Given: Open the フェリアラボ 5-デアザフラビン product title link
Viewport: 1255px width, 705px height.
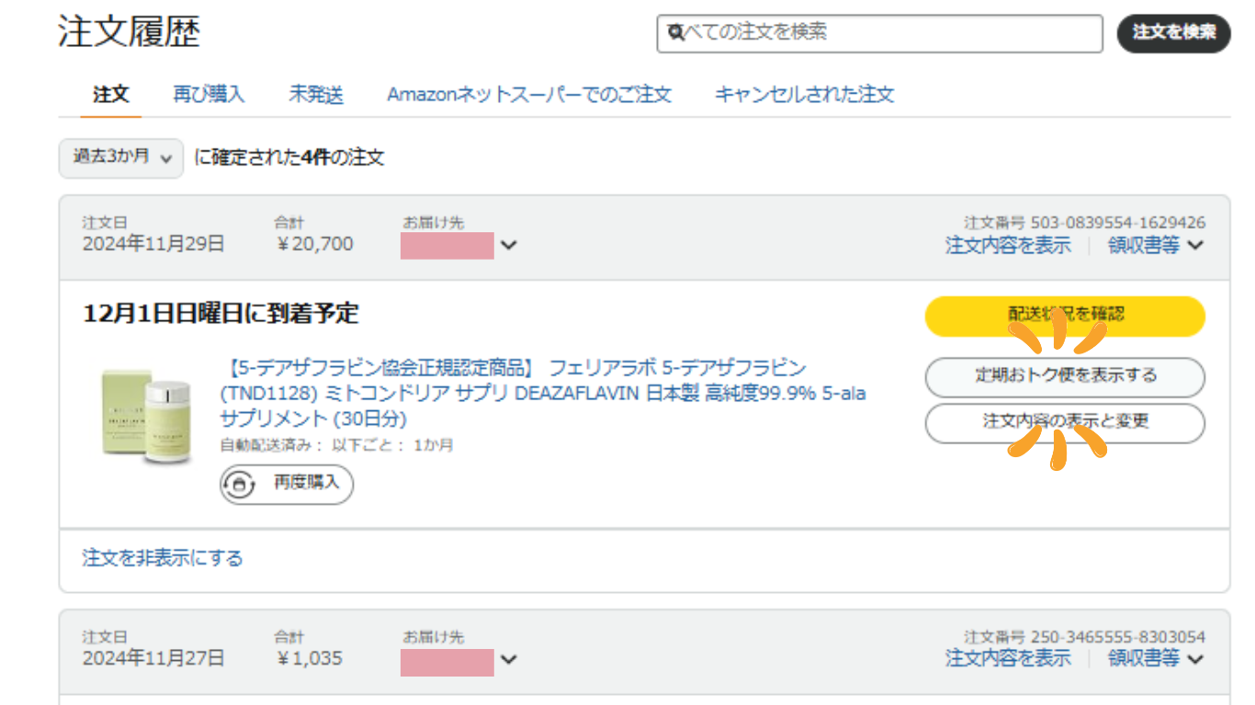Looking at the screenshot, I should [543, 393].
